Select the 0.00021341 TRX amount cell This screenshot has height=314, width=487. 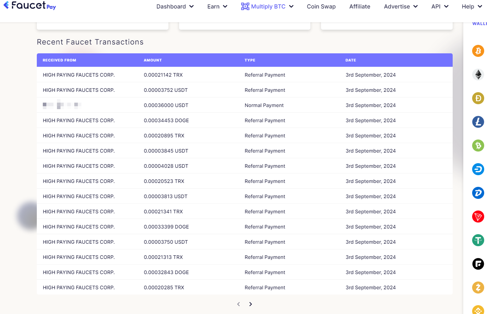coord(163,212)
